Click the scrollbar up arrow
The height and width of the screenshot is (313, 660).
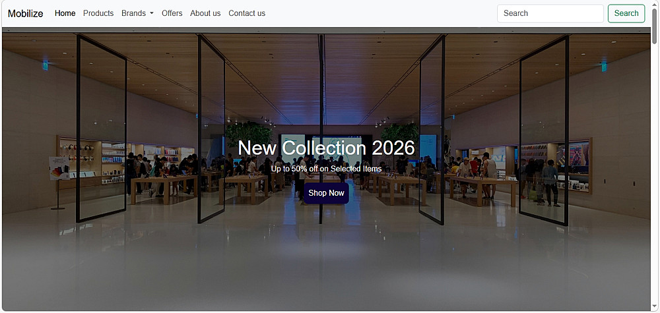point(655,4)
